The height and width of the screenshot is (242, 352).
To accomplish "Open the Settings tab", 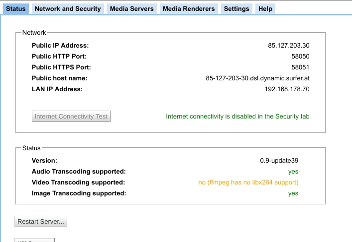I will 236,9.
